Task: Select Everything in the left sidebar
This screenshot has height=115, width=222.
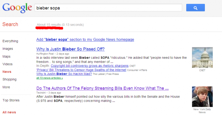Action: click(x=10, y=41)
